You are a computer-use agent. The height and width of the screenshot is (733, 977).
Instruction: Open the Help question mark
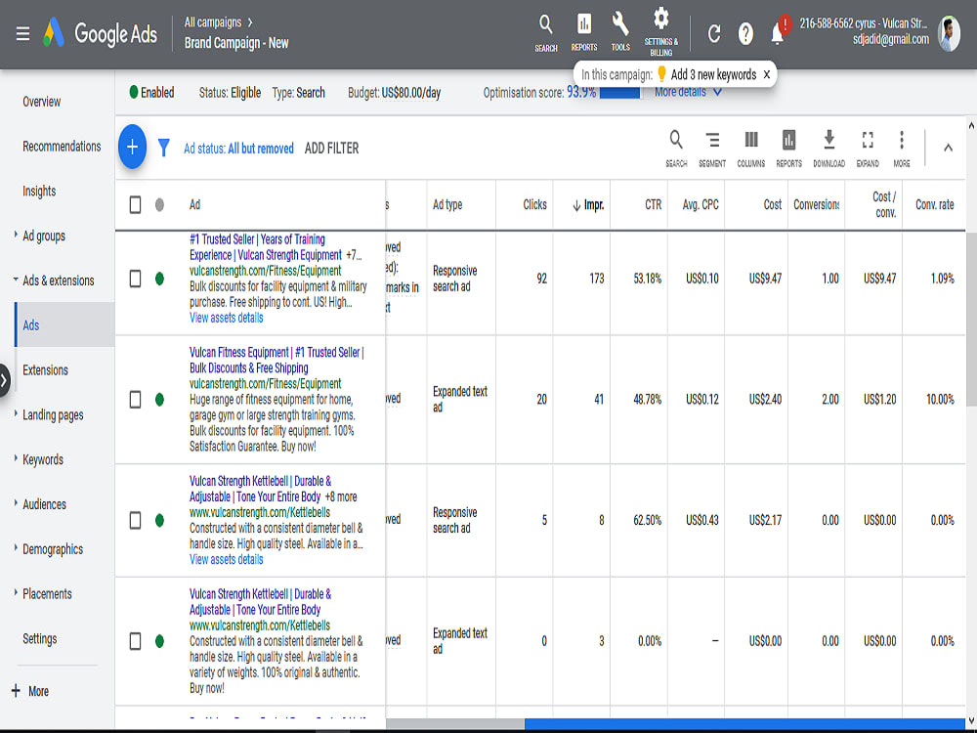pyautogui.click(x=745, y=33)
